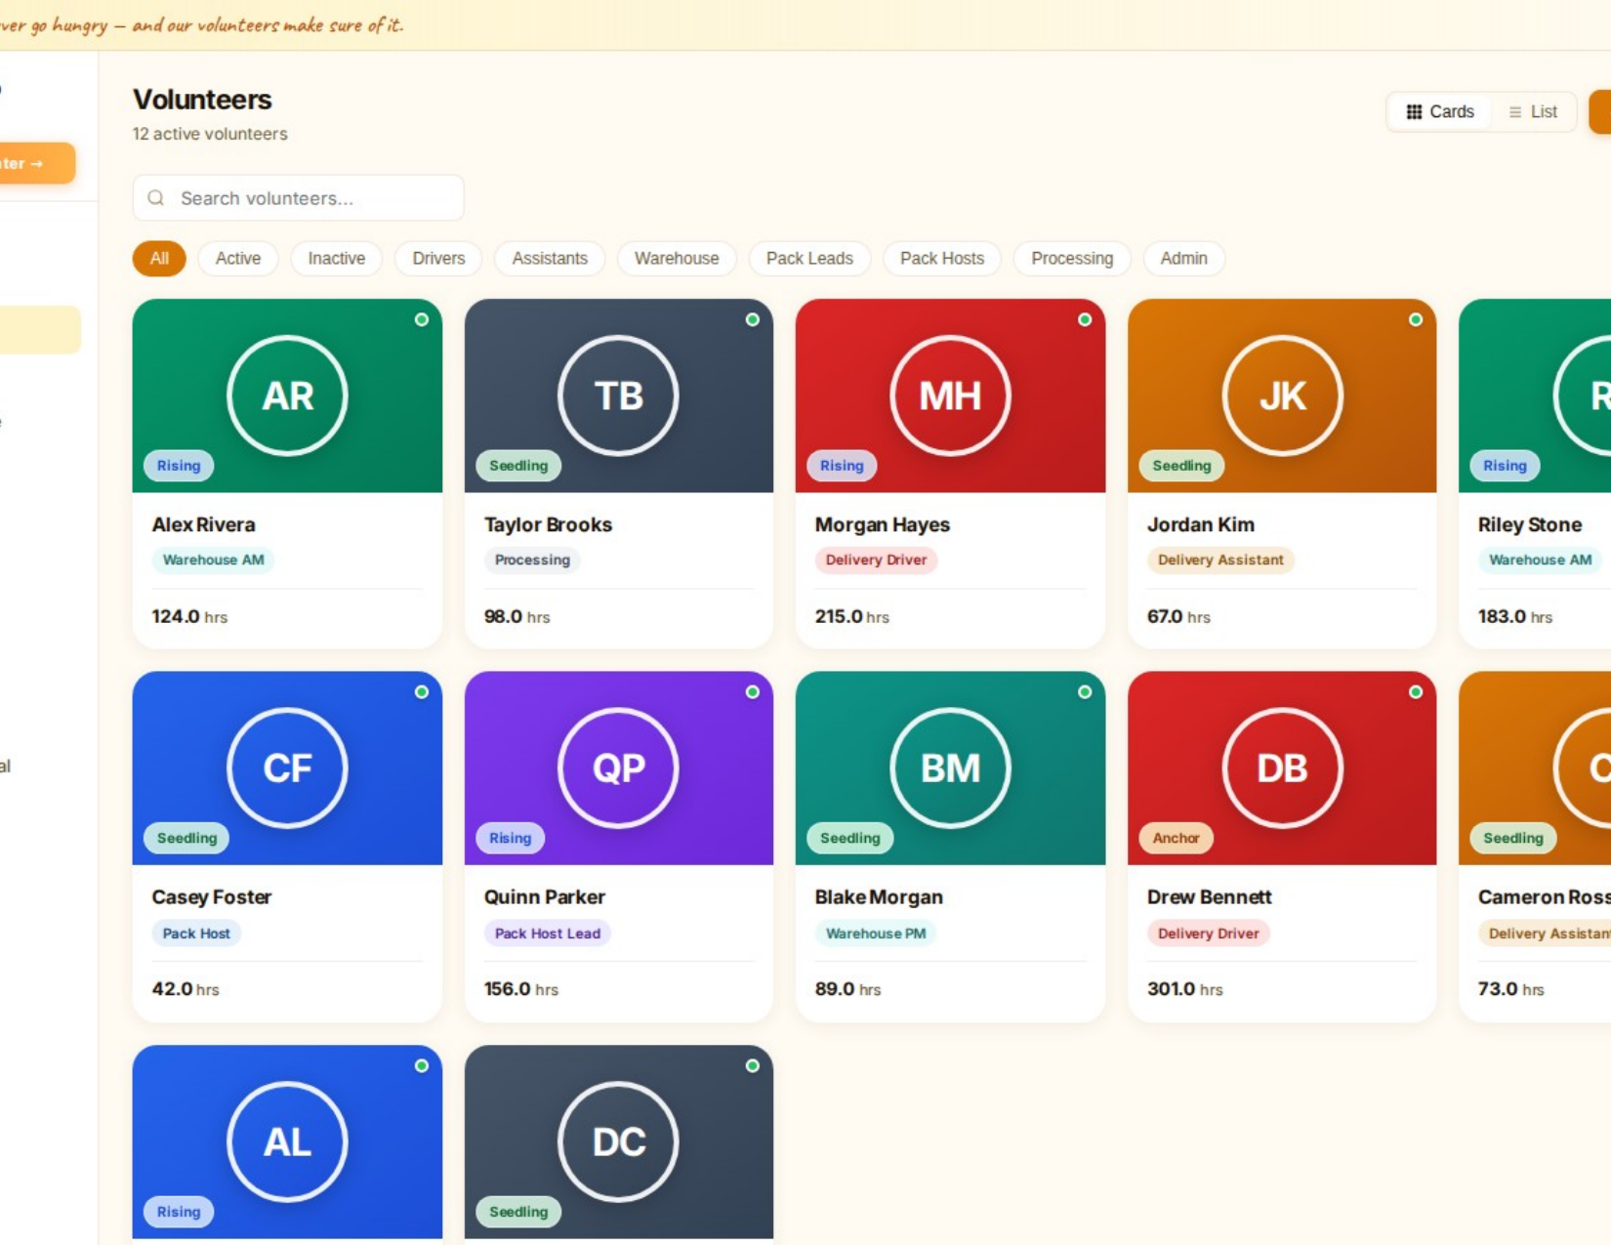Click the orange sidebar button with arrow
Image resolution: width=1611 pixels, height=1245 pixels.
[x=35, y=163]
